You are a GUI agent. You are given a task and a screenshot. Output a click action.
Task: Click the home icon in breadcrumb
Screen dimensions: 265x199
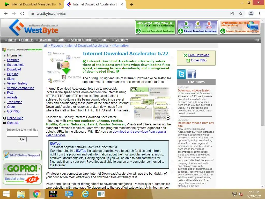click(x=45, y=45)
